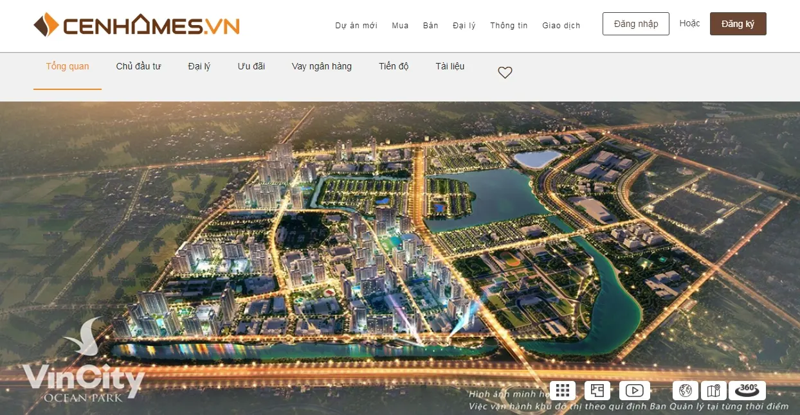Open the Mua menu
The height and width of the screenshot is (415, 800).
(x=400, y=26)
